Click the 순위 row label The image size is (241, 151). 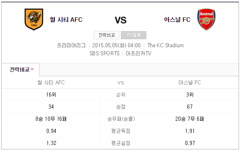tap(121, 94)
